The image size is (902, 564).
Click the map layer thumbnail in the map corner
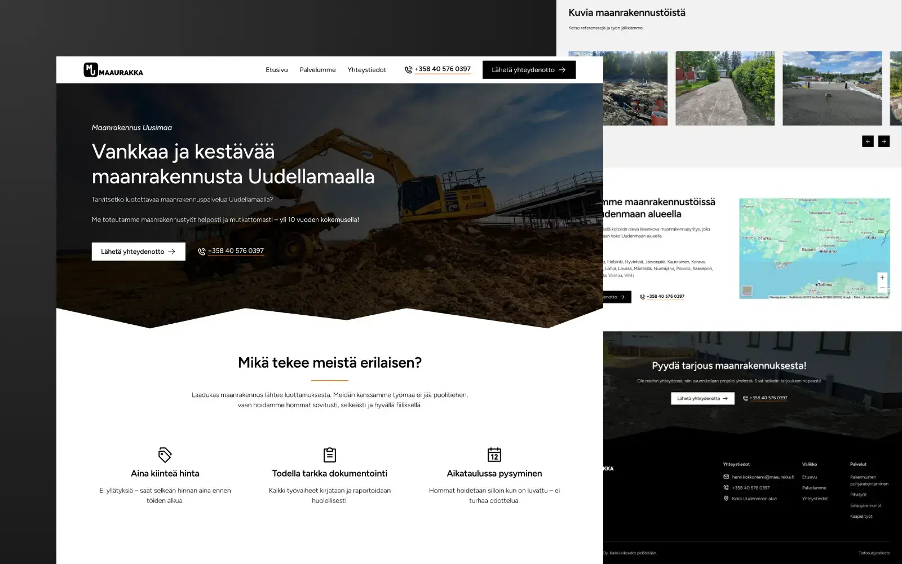coord(747,291)
